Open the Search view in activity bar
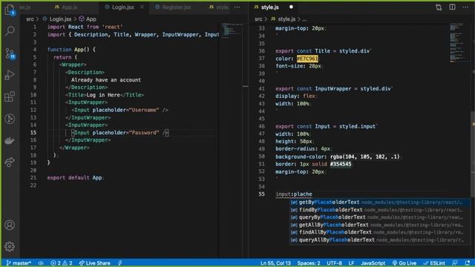 click(10, 31)
